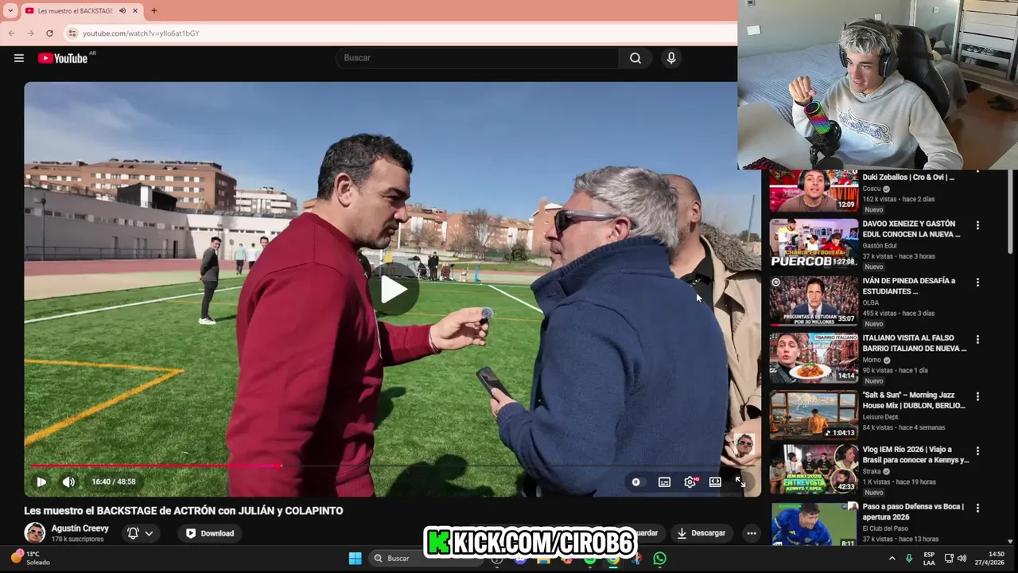Play the video with the center button
The height and width of the screenshot is (573, 1018).
coord(393,290)
